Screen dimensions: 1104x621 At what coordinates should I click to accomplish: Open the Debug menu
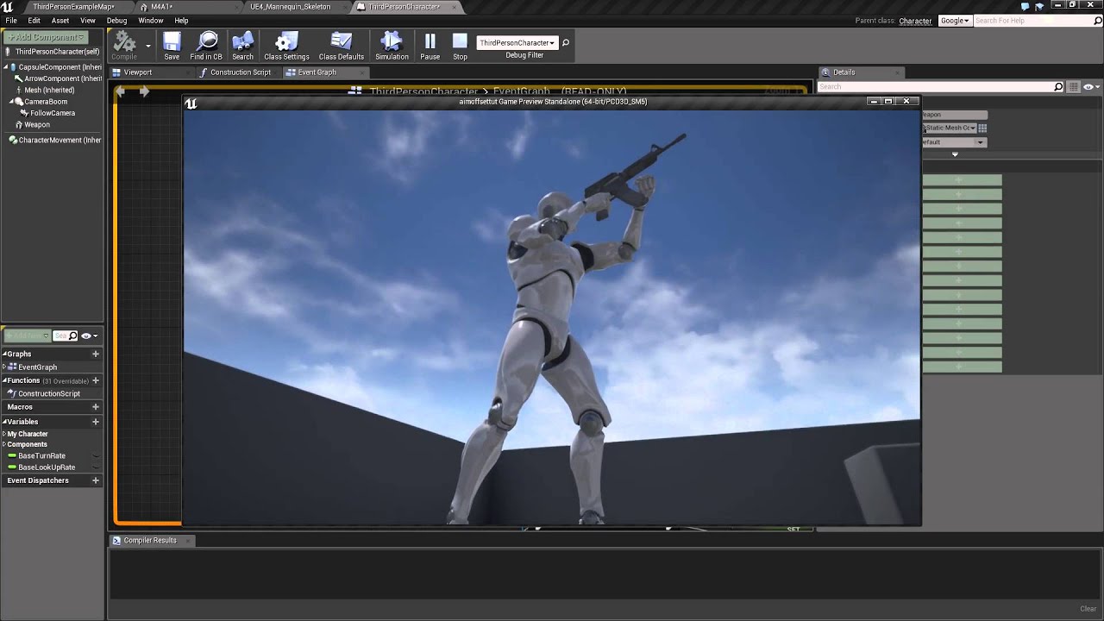coord(116,21)
